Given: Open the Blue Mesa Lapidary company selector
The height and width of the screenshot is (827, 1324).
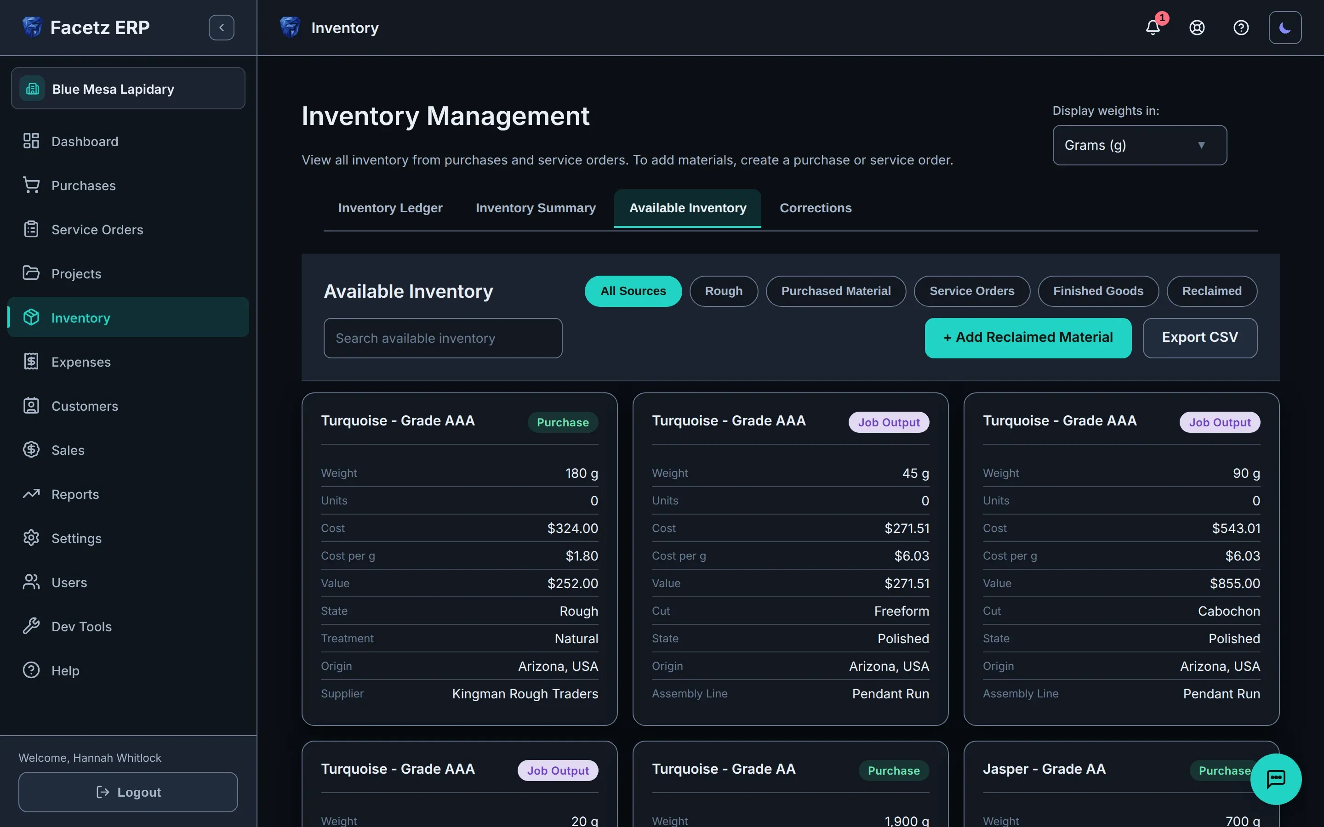Looking at the screenshot, I should click(x=128, y=89).
